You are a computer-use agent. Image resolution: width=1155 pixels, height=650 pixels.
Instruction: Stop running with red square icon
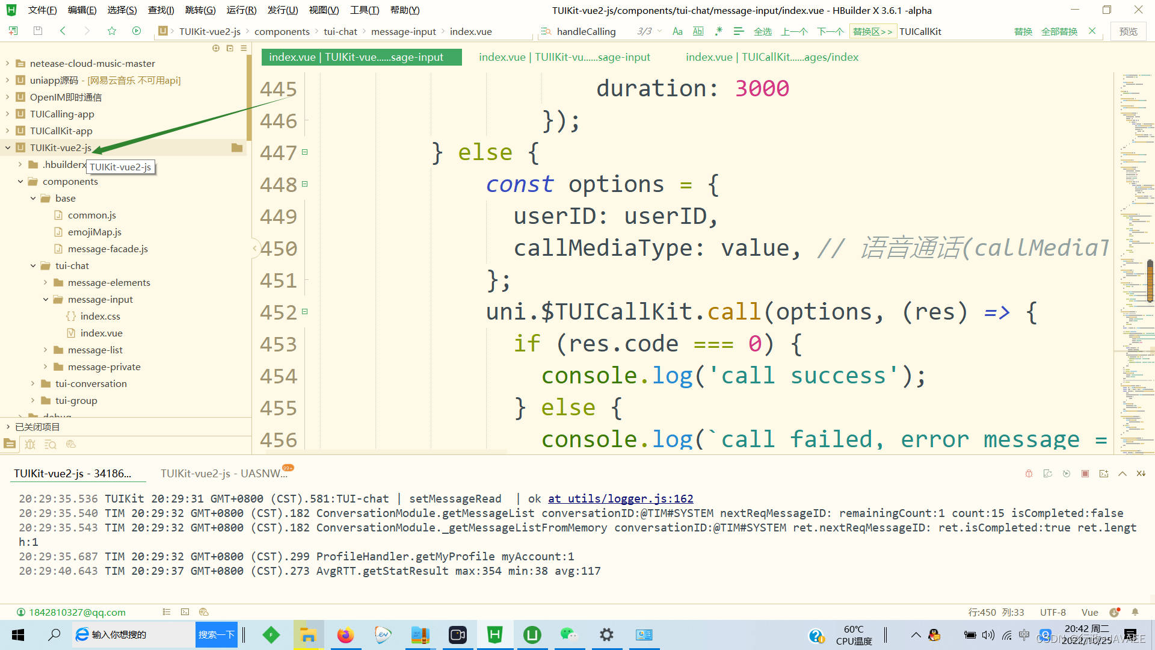(x=1085, y=474)
